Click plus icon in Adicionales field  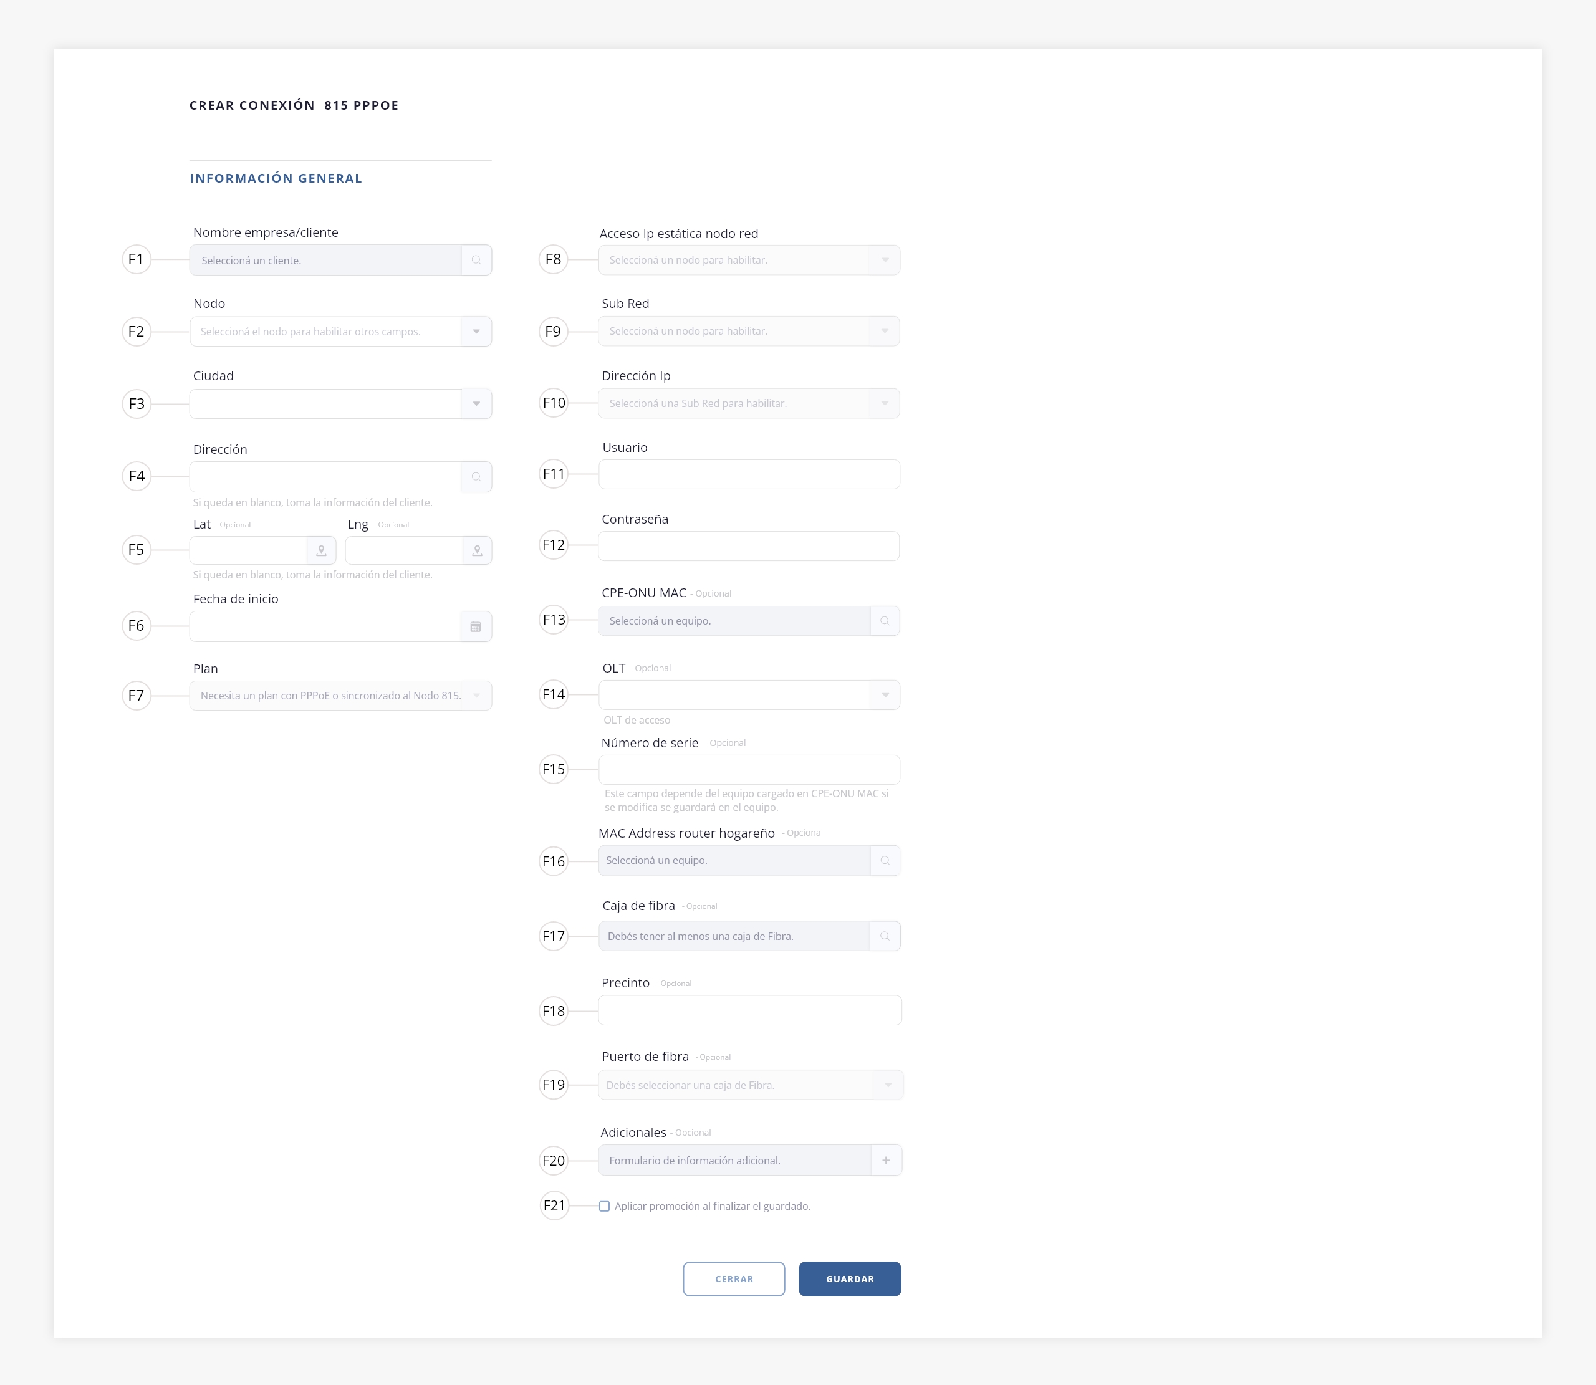pyautogui.click(x=886, y=1160)
